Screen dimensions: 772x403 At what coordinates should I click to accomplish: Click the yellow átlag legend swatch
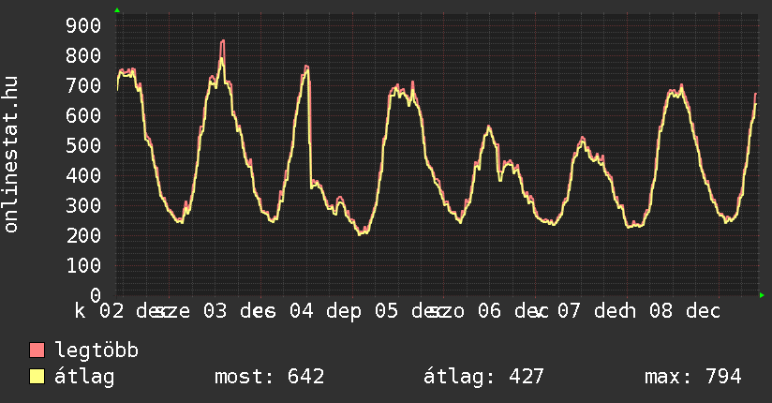coord(37,378)
